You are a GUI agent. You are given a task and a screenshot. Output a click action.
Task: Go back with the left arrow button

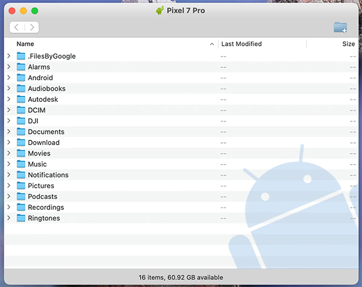pyautogui.click(x=17, y=27)
